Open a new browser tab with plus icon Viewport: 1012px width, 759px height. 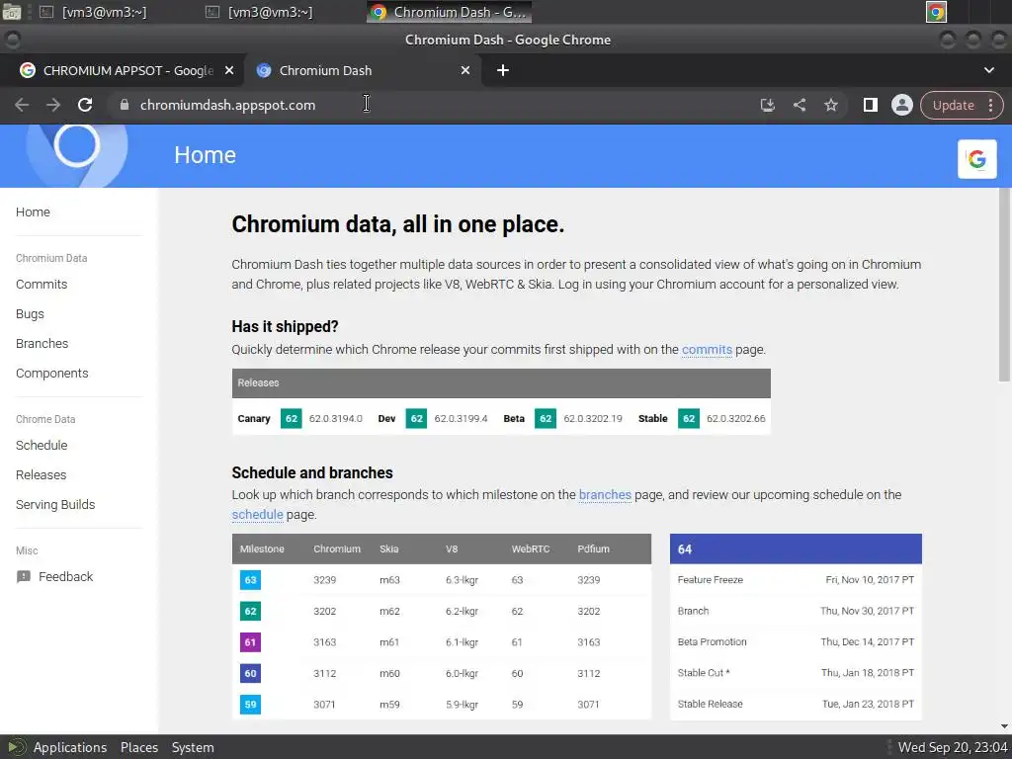click(503, 70)
